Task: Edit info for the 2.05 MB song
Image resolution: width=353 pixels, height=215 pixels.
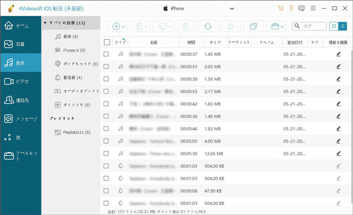Action: pos(338,66)
